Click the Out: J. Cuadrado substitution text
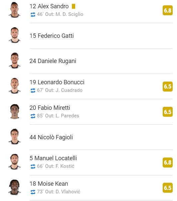 pyautogui.click(x=64, y=90)
